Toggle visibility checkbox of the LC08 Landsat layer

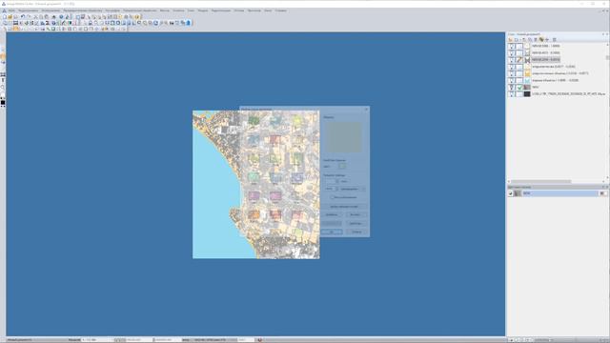(512, 94)
